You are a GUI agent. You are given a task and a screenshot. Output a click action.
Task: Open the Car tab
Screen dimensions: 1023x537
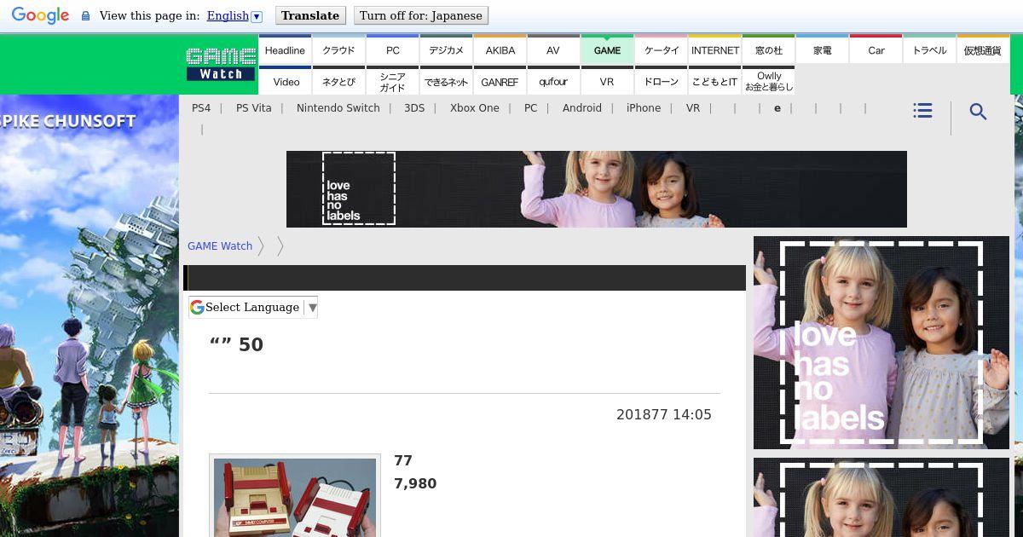point(876,49)
